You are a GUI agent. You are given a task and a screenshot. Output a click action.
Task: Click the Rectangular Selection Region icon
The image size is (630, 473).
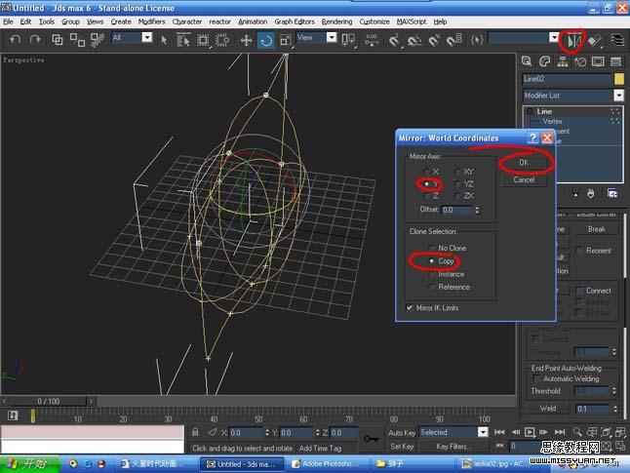click(x=203, y=40)
